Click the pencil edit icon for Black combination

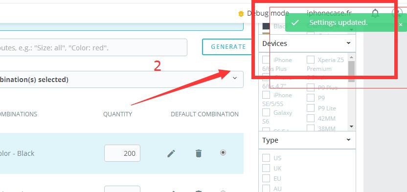point(171,153)
